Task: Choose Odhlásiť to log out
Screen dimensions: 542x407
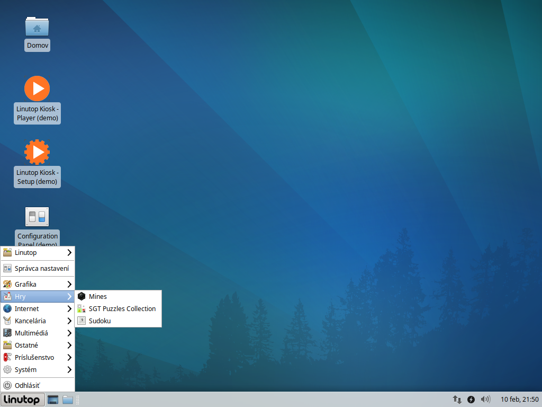Action: (38, 385)
